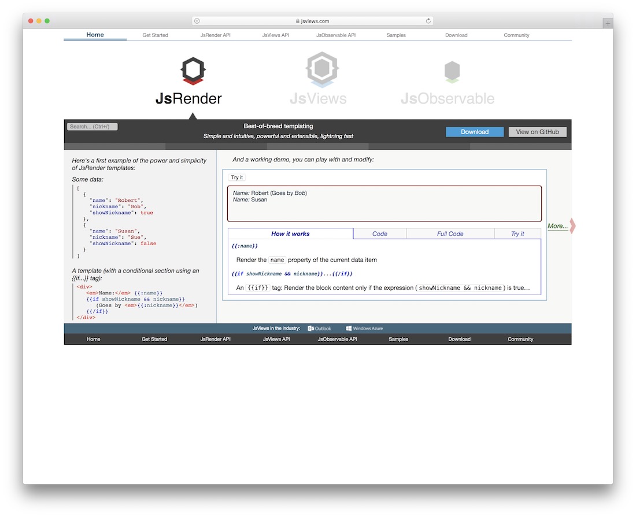Viewport: 636px width, 517px height.
Task: Open Community from the footer bar
Action: tap(520, 339)
